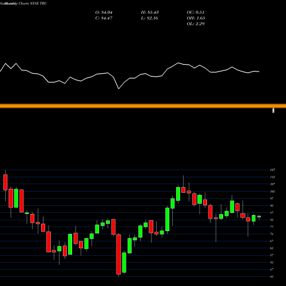Click the 87 price axis label
This screenshot has width=286, height=286.
[272, 213]
